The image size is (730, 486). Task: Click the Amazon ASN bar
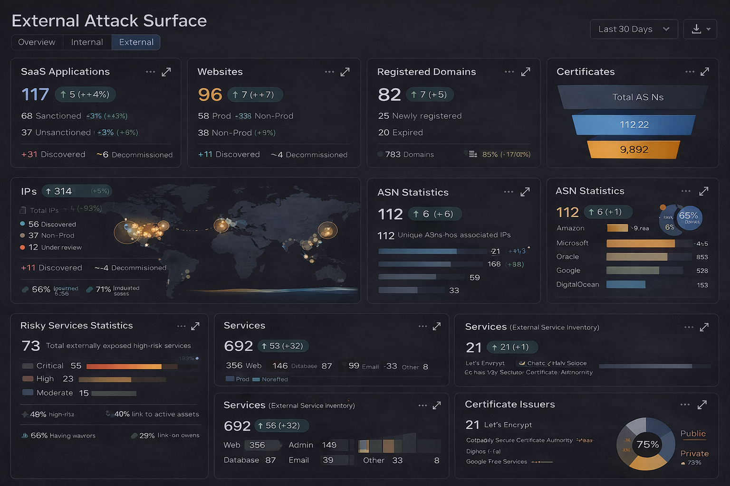pos(617,228)
